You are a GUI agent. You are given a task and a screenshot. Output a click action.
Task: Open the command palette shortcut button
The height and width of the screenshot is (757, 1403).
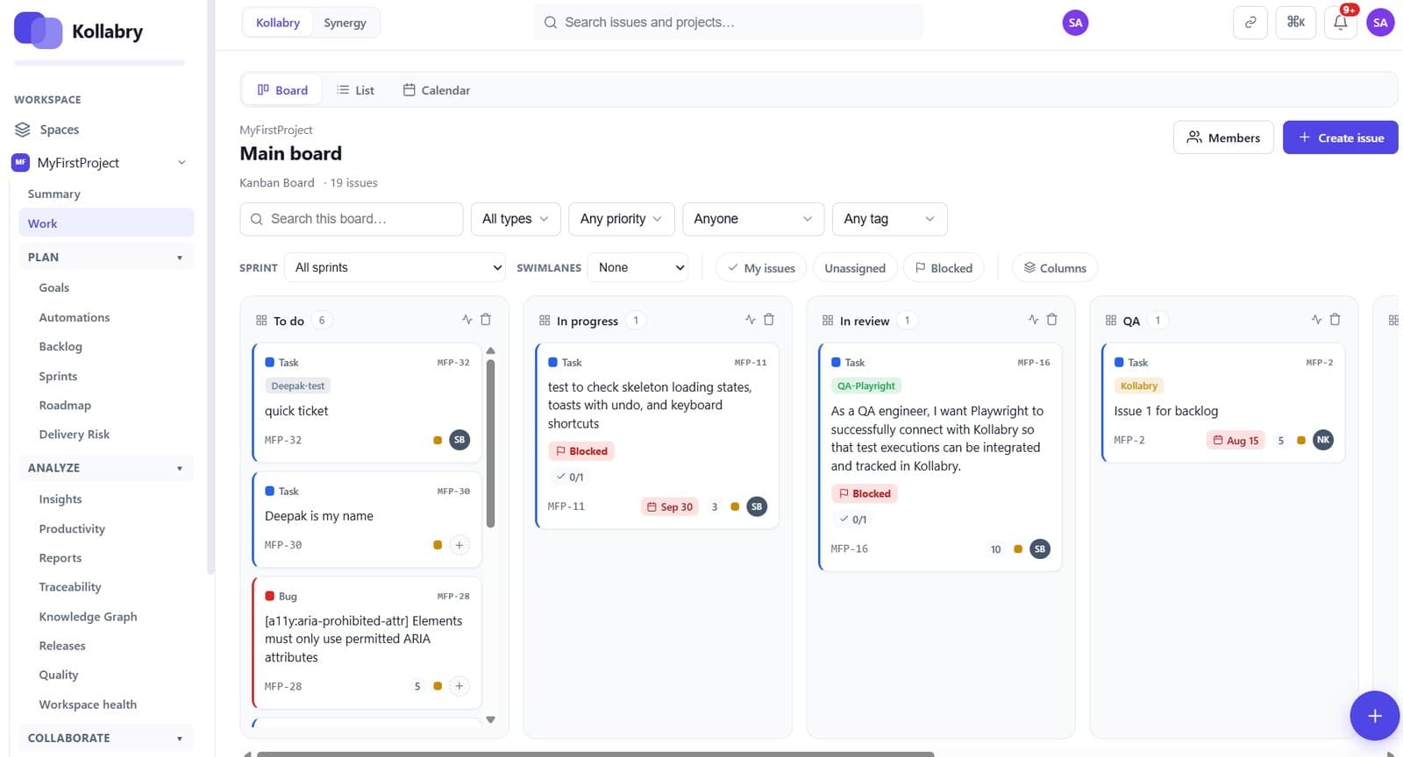click(1296, 23)
